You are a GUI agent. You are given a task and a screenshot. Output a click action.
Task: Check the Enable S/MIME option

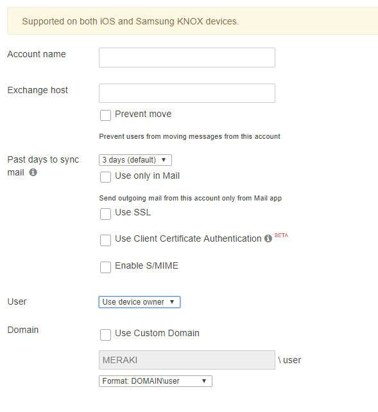[x=105, y=267]
